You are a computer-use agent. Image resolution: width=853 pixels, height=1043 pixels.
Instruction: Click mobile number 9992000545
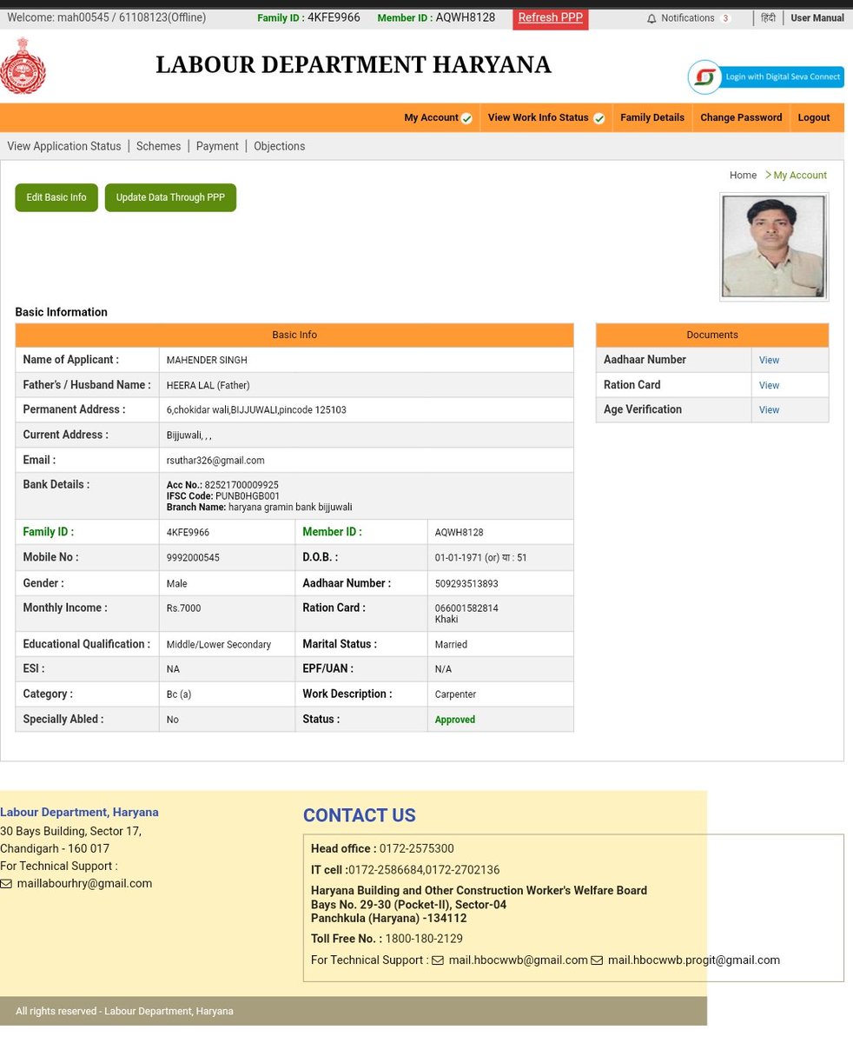click(193, 557)
